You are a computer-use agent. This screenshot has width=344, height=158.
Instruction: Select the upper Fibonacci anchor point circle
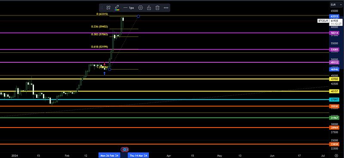(x=138, y=16)
